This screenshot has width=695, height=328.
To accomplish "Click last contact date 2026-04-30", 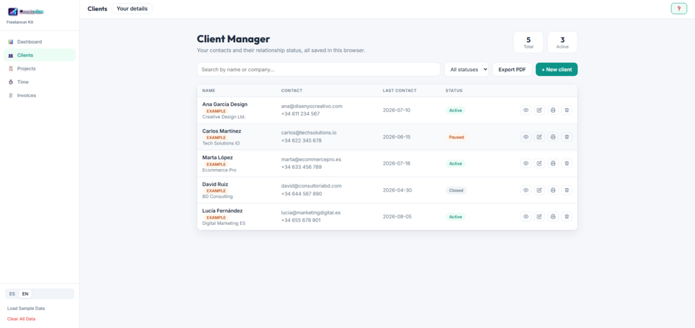I will pyautogui.click(x=397, y=190).
